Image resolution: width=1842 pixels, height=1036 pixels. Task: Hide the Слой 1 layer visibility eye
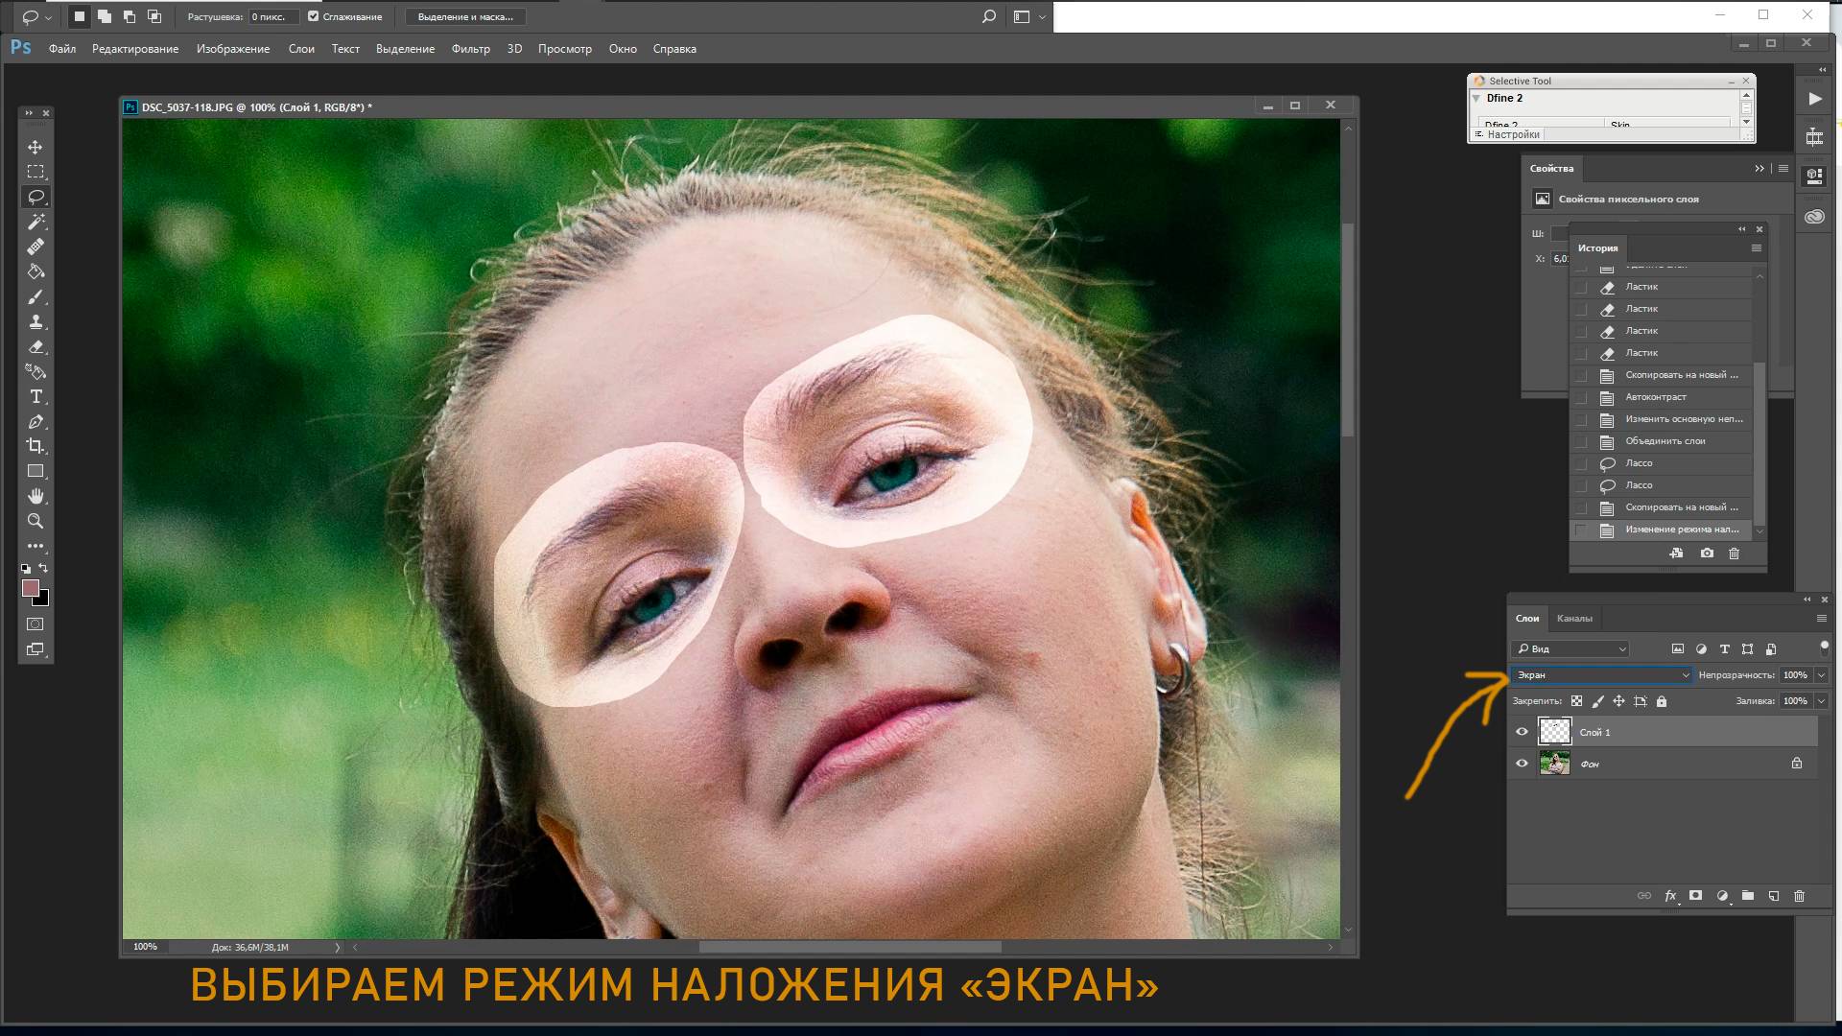coord(1522,731)
